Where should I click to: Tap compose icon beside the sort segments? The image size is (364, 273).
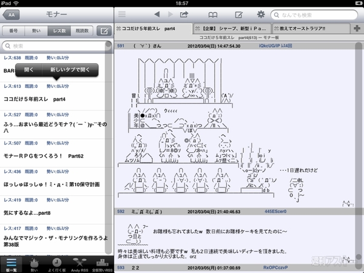point(104,31)
